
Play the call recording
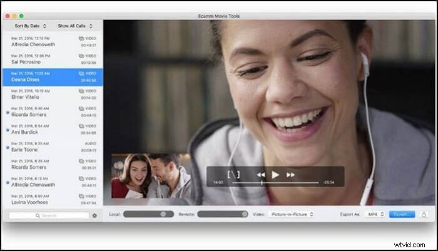(x=275, y=175)
